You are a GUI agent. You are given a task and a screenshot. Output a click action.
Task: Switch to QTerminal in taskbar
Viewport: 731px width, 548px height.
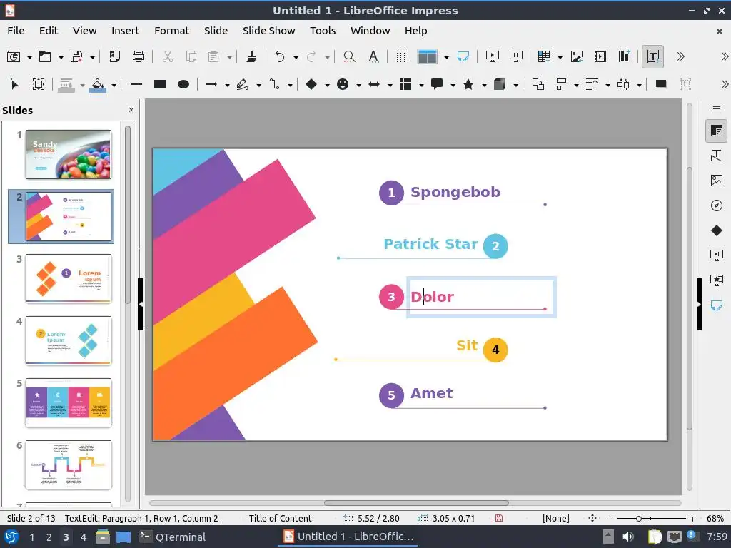tap(173, 537)
